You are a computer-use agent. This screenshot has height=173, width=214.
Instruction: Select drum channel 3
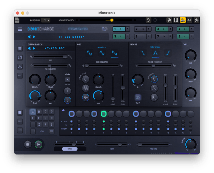(162, 29)
